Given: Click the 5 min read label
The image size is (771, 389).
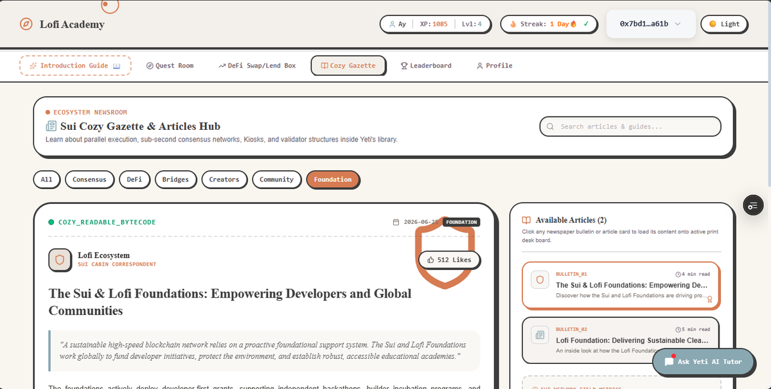Looking at the screenshot, I should pyautogui.click(x=693, y=329).
